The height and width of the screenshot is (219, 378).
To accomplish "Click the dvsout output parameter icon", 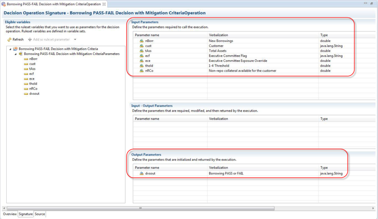I will (141, 173).
